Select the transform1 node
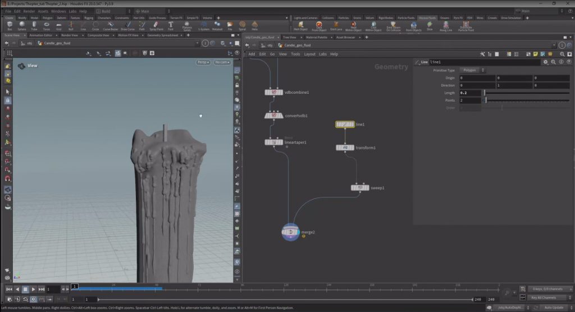 (345, 148)
